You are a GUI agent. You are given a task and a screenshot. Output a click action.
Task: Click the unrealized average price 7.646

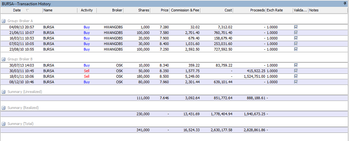tap(164, 98)
